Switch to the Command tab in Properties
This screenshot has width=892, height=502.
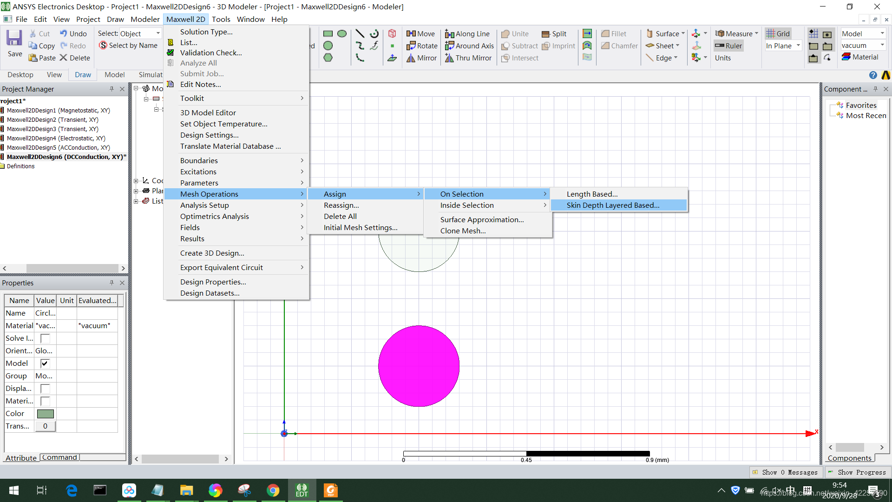point(59,457)
